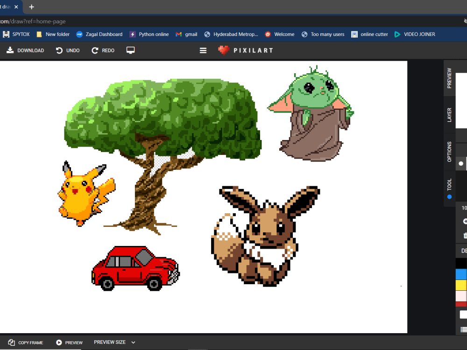Pick the light pink color swatch
Screen dimensions: 467x350
[x=461, y=296]
